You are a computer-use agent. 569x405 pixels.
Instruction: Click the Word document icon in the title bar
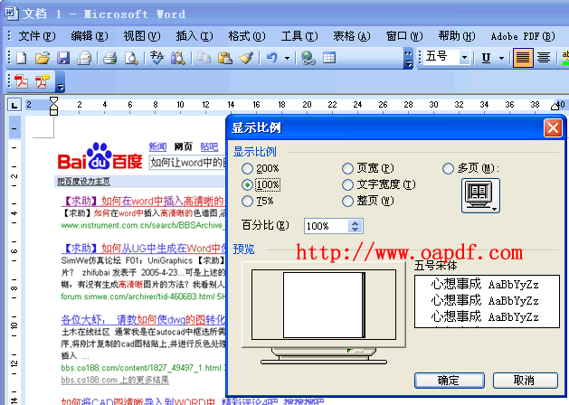[x=11, y=13]
